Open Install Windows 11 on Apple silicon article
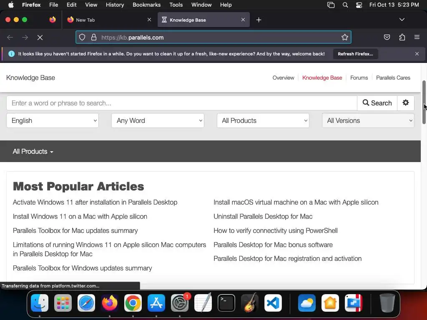 click(80, 217)
